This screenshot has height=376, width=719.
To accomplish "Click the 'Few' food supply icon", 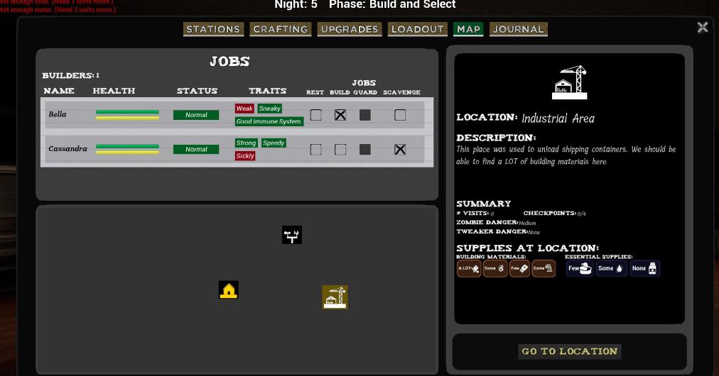I will click(x=580, y=269).
